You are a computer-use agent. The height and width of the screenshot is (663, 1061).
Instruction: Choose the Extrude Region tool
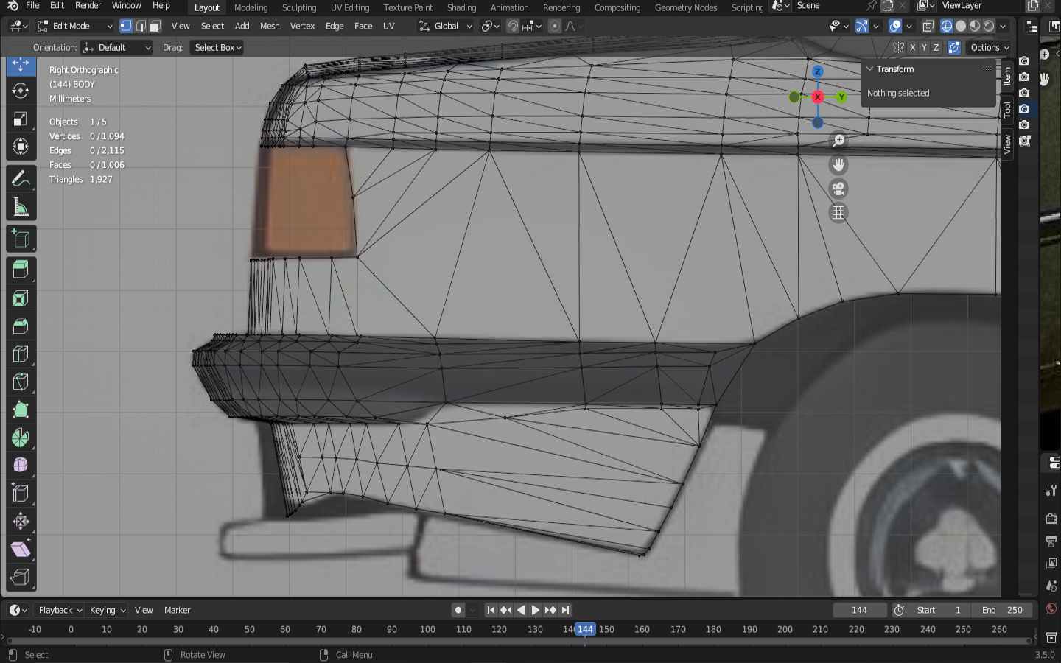(x=21, y=270)
